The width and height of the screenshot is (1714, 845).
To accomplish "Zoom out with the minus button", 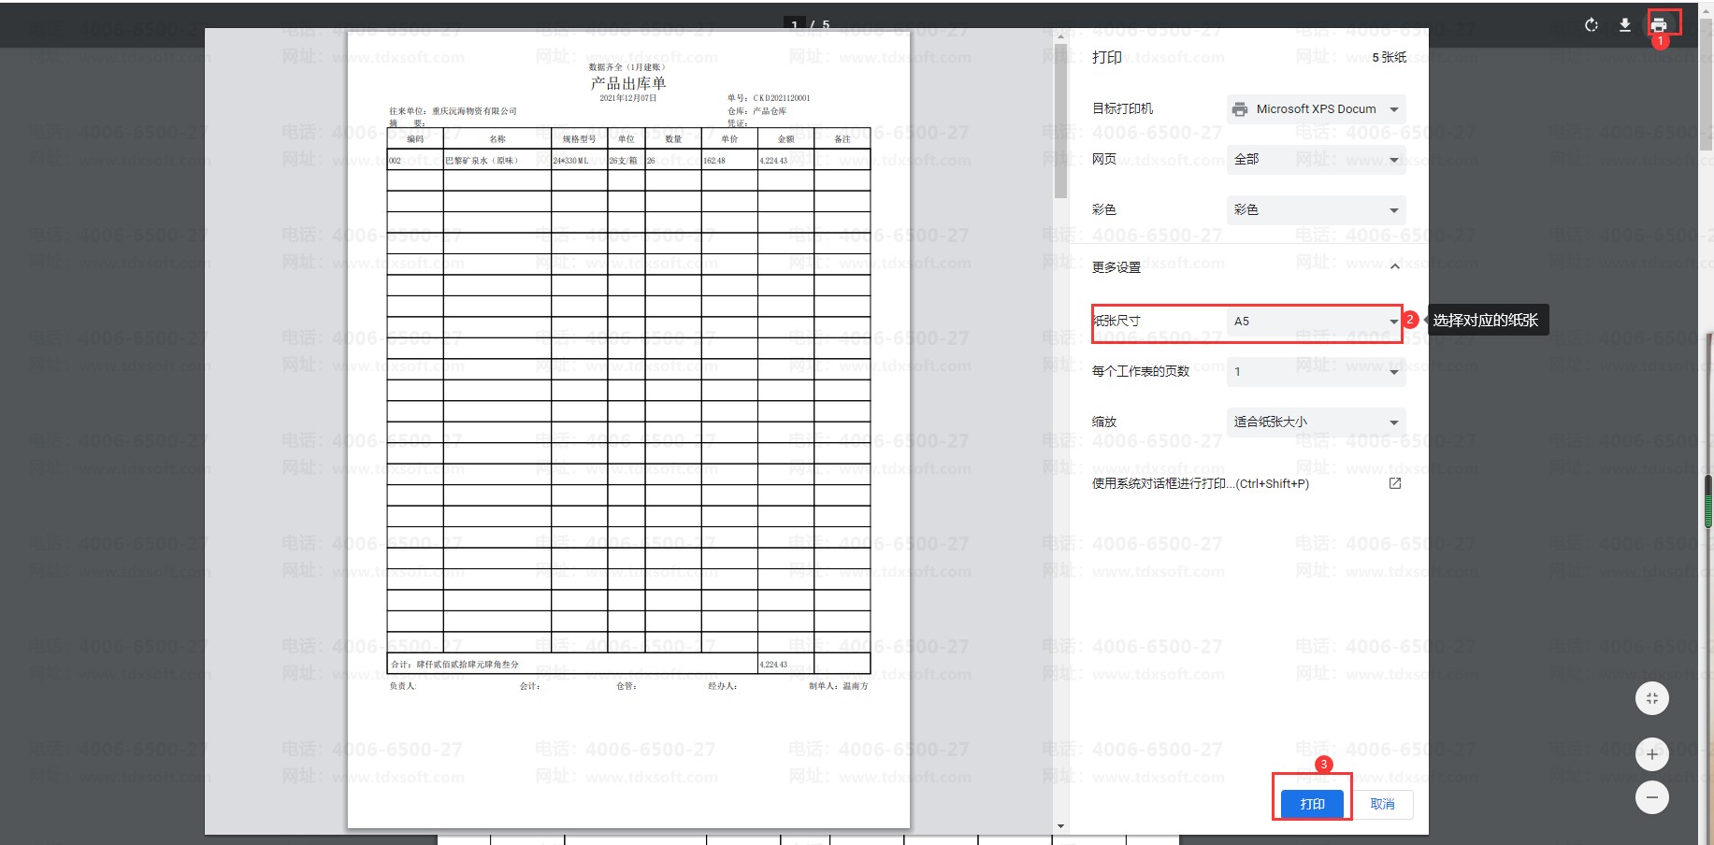I will (1651, 797).
